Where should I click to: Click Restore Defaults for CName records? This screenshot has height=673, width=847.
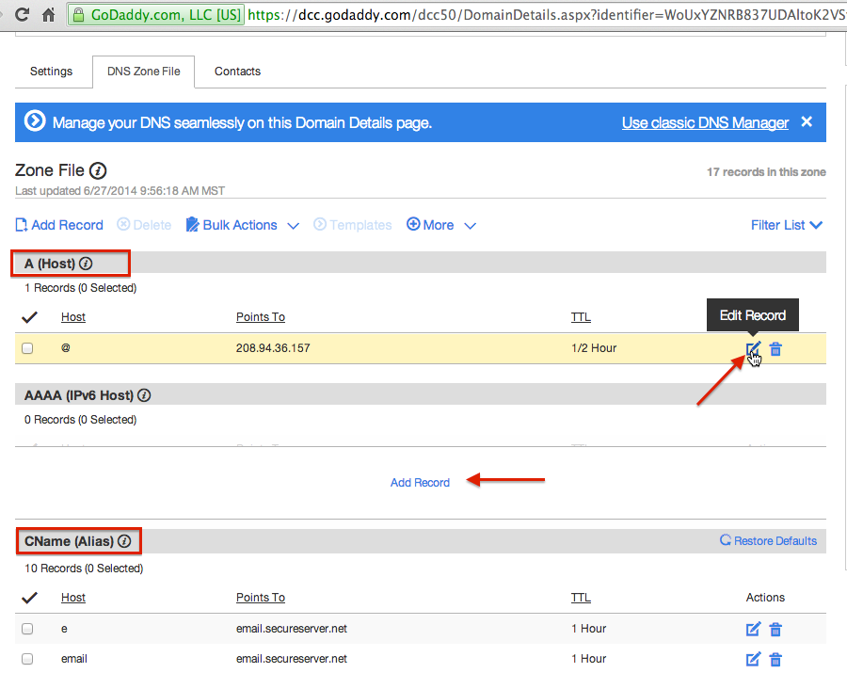(x=768, y=540)
